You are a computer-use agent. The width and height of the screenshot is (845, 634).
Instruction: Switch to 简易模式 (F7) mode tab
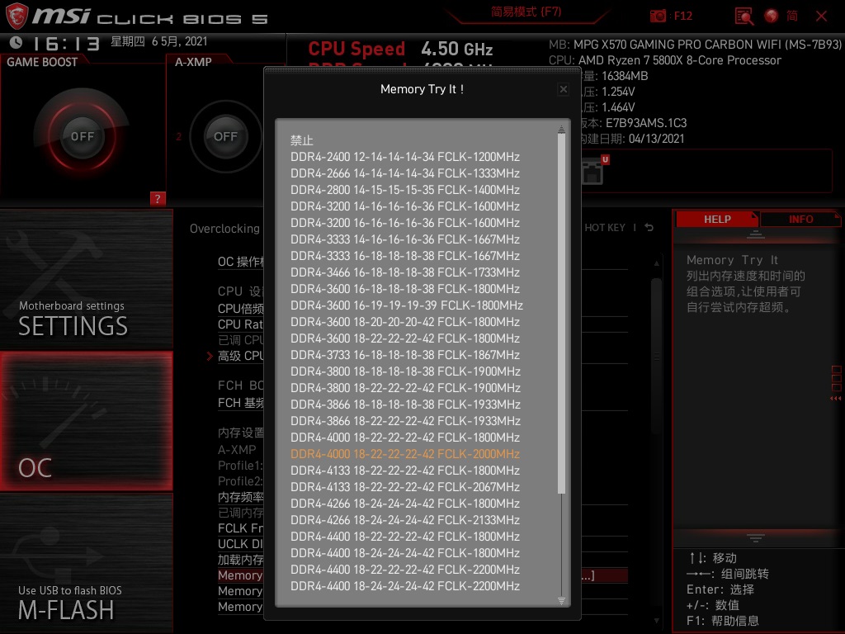tap(525, 15)
